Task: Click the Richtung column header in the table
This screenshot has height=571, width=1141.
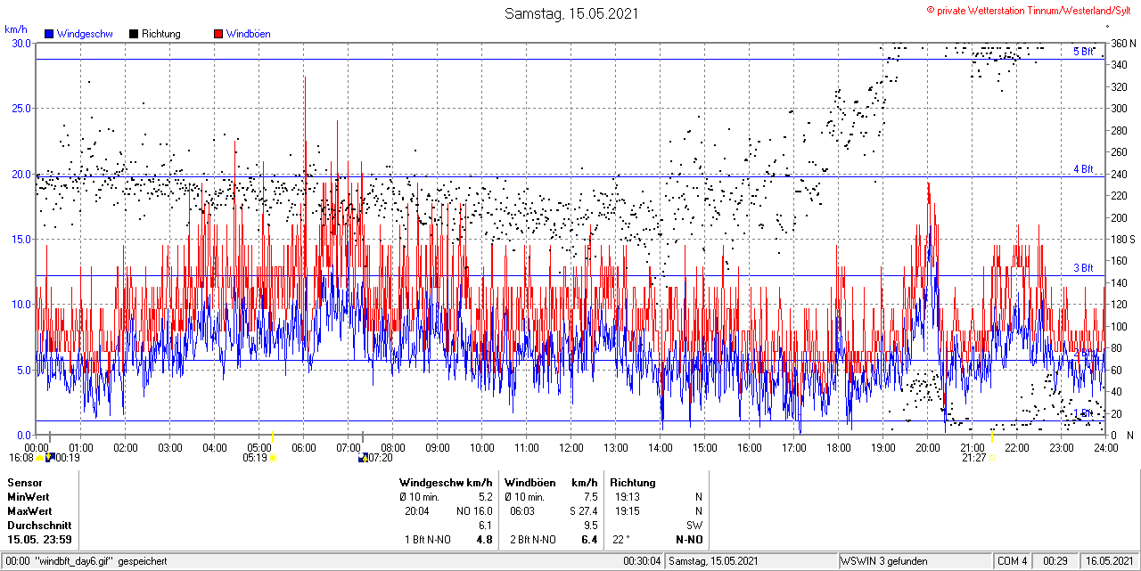Action: point(635,483)
